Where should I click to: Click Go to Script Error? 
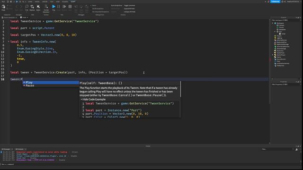116,5
